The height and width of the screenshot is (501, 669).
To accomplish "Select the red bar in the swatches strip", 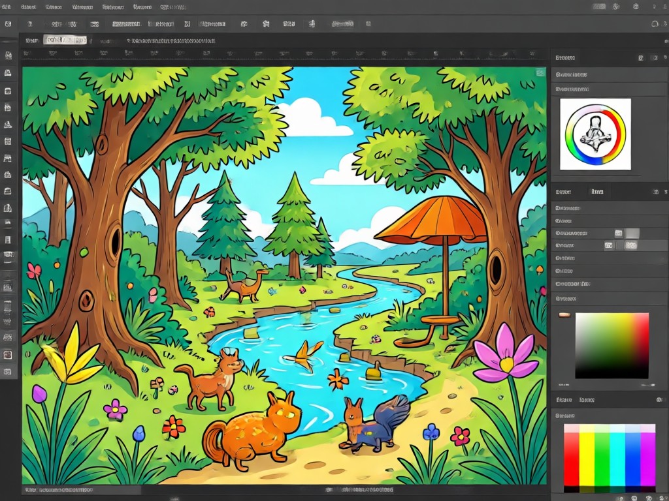I will pyautogui.click(x=571, y=458).
